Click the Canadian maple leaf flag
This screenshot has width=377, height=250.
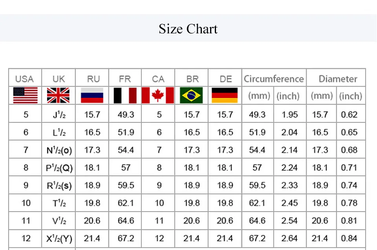click(158, 95)
